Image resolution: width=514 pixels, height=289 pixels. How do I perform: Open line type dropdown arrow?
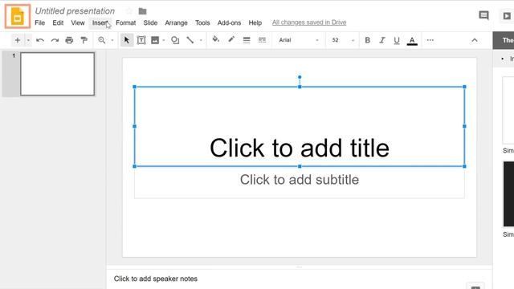pyautogui.click(x=201, y=40)
